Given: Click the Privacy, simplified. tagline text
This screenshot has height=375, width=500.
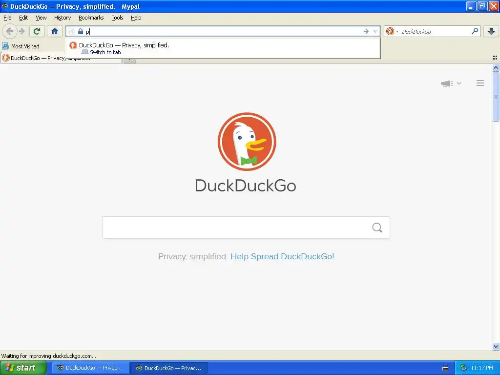Looking at the screenshot, I should pyautogui.click(x=192, y=256).
